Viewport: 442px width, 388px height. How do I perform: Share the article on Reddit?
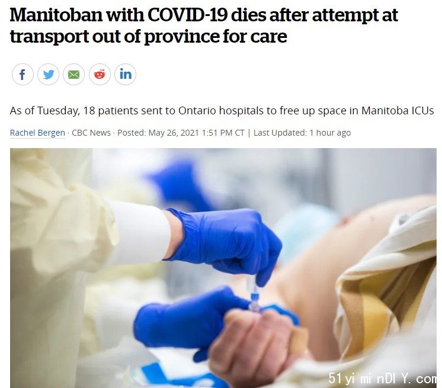tap(100, 75)
